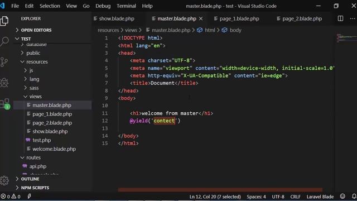Open the notifications bell icon
Screen dimensions: 357x201
coord(354,196)
